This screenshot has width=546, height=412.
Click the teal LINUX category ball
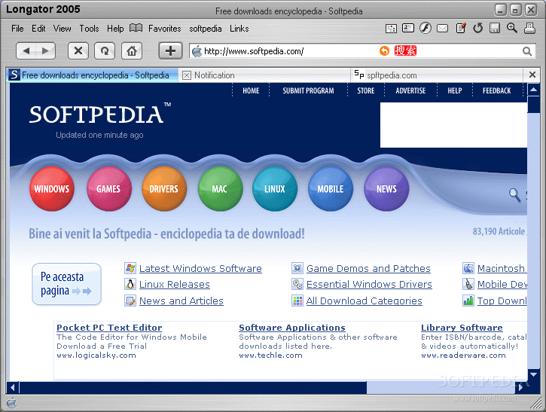click(x=275, y=189)
